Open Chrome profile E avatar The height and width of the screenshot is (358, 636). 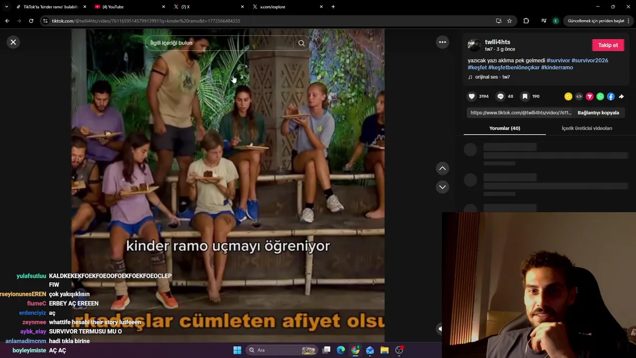click(556, 21)
